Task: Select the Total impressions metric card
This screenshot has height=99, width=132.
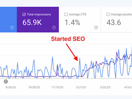Action: (38, 20)
